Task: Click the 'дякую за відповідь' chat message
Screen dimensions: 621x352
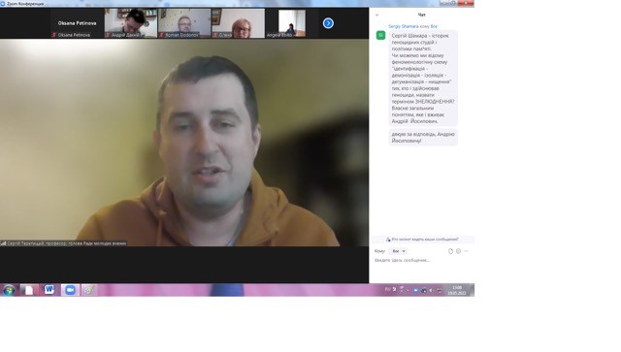Action: tap(423, 138)
